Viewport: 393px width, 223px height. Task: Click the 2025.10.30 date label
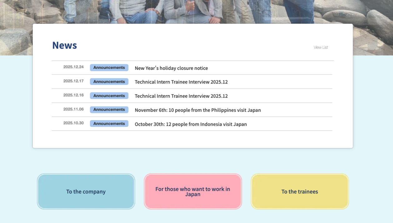point(73,123)
